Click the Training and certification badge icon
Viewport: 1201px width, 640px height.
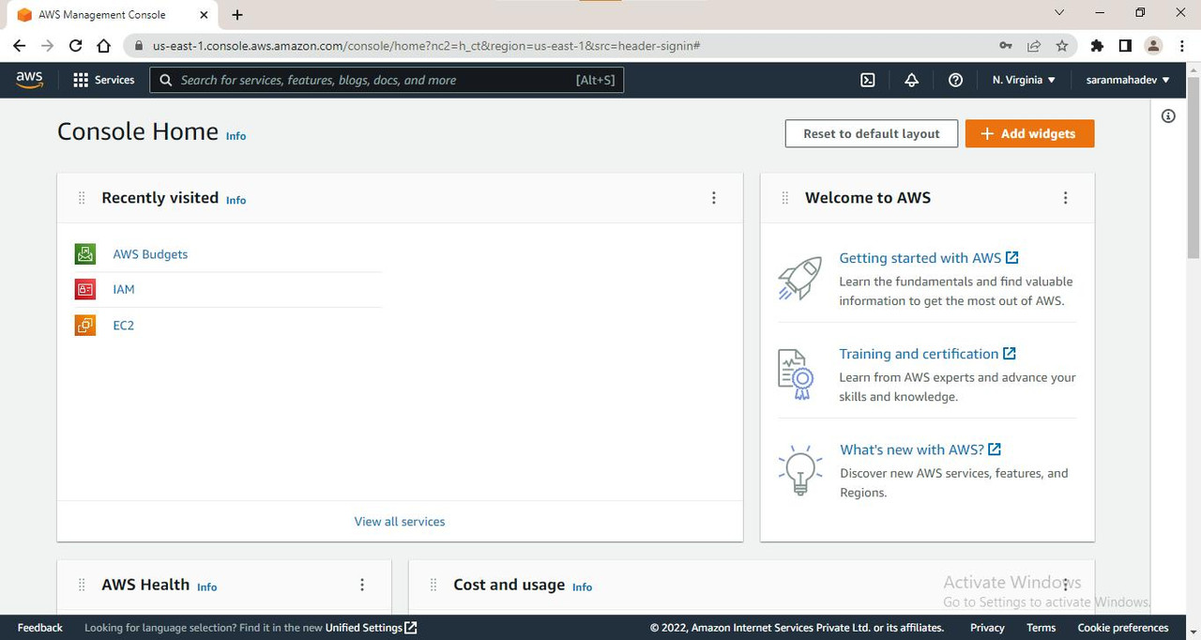pyautogui.click(x=796, y=374)
